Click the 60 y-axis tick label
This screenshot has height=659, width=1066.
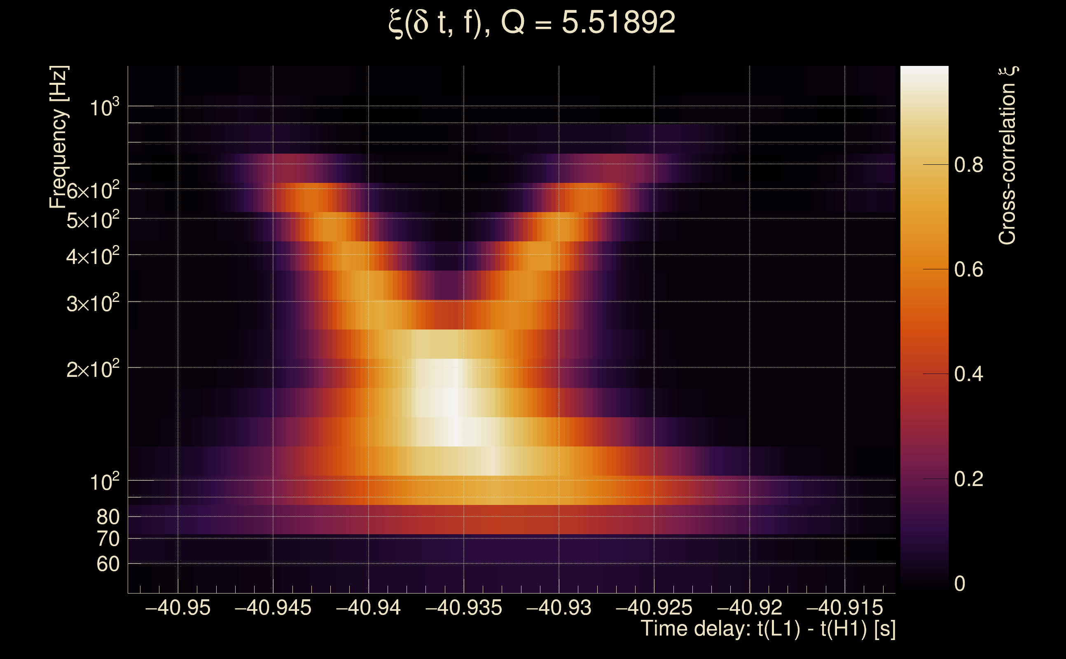[108, 564]
